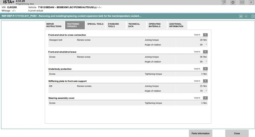Click the 'Used in' 8 badge for Underbody protection
This screenshot has height=137, width=255.
coord(205,69)
